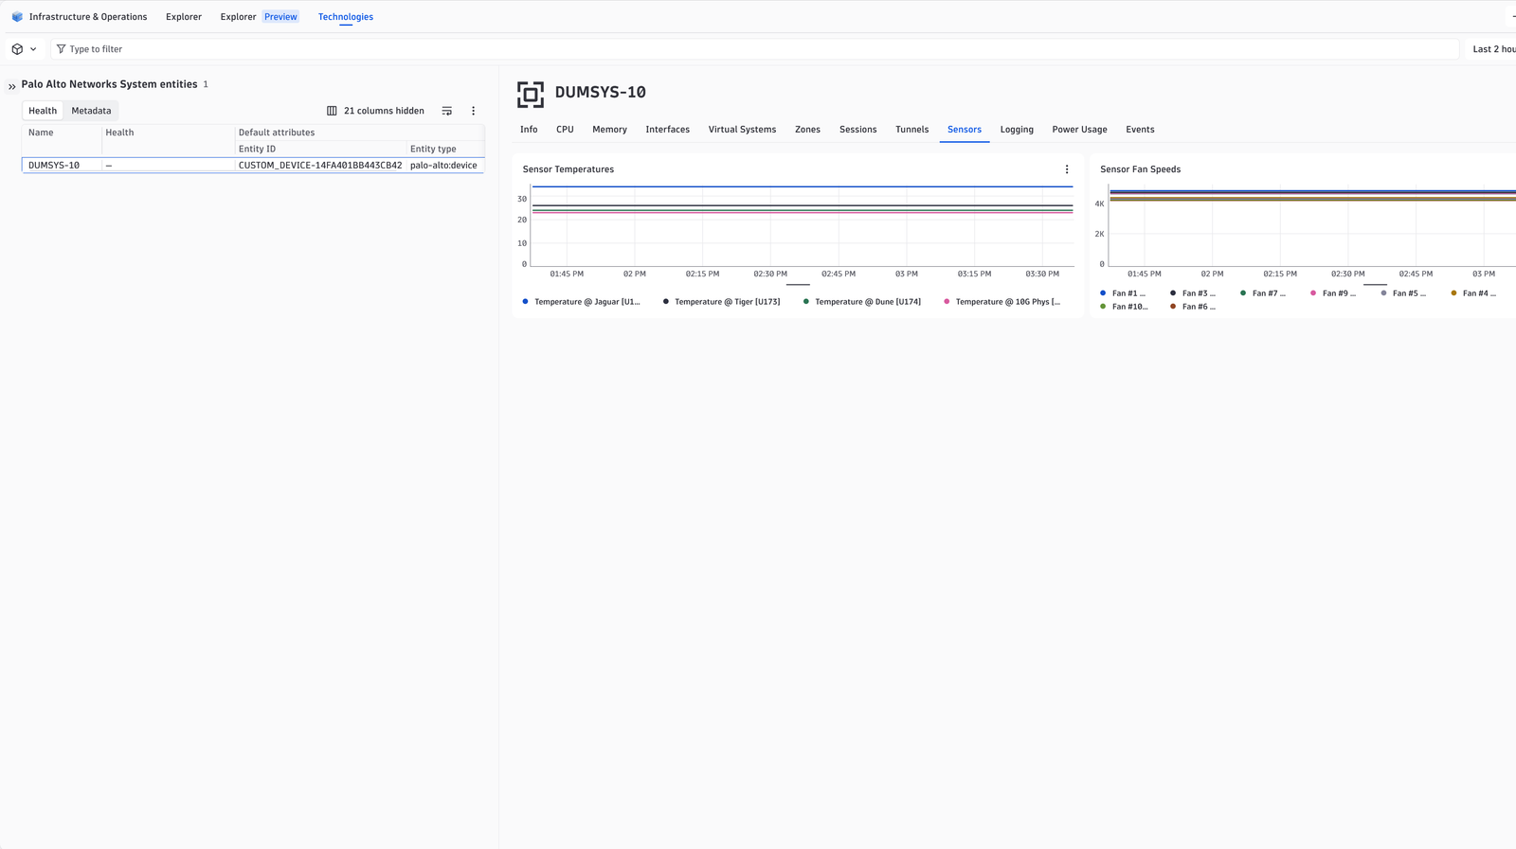This screenshot has width=1516, height=849.
Task: Open the Sessions tab
Action: tap(857, 130)
